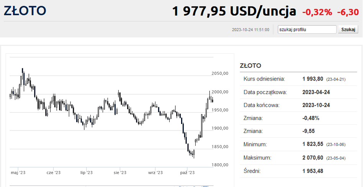Click the red -0,32% percentage change
363x187 pixels.
317,12
